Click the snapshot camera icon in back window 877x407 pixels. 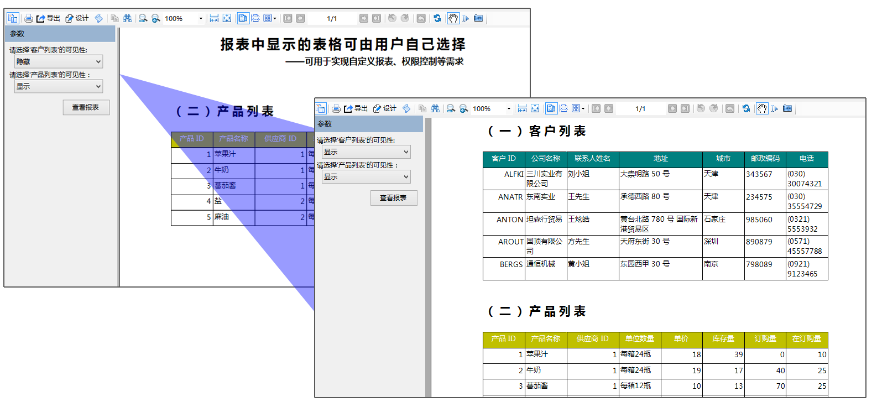[x=479, y=18]
